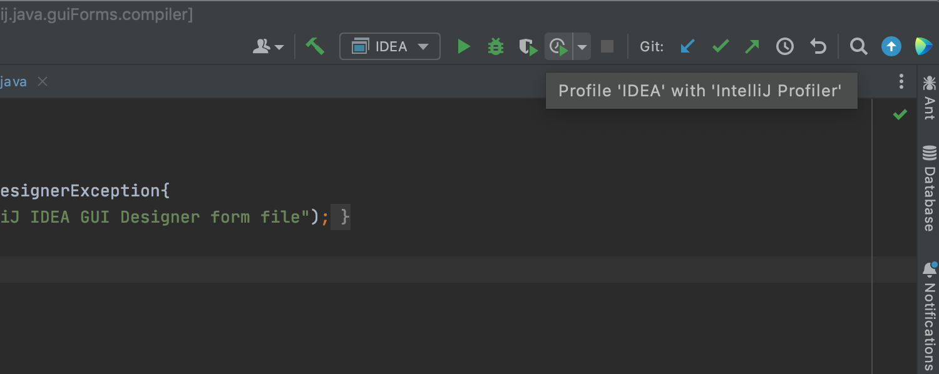Open the IDE updates blue arrow icon
The image size is (939, 374).
[x=891, y=46]
